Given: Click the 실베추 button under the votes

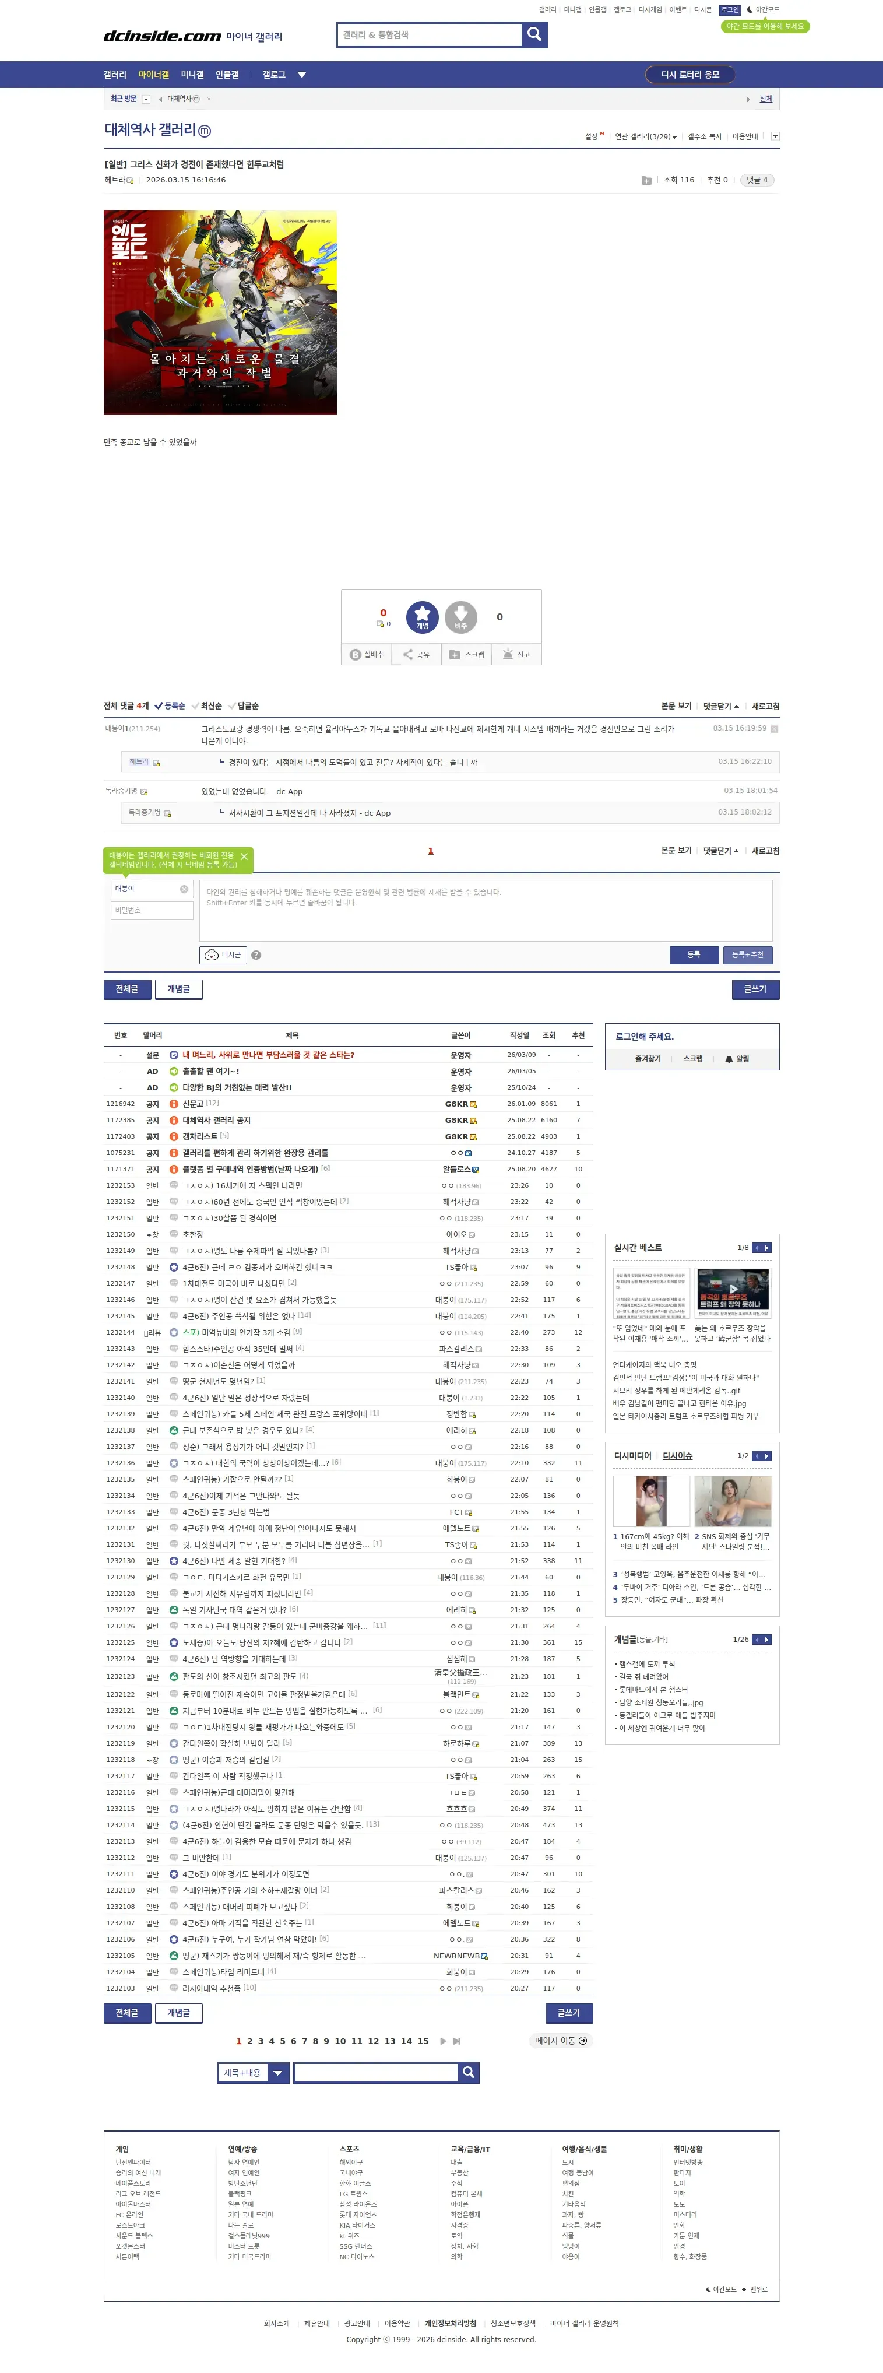Looking at the screenshot, I should click(x=367, y=654).
